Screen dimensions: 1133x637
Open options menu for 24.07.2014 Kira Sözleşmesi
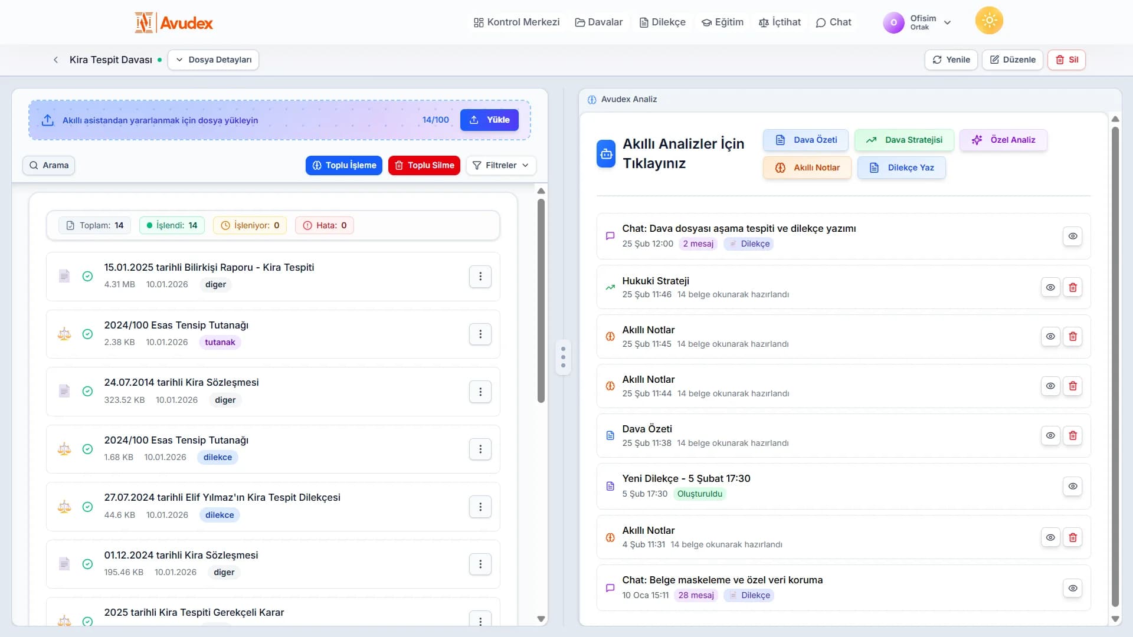click(480, 392)
